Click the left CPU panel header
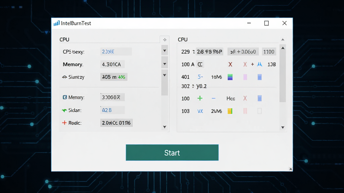This screenshot has height=193, width=344. coord(64,40)
